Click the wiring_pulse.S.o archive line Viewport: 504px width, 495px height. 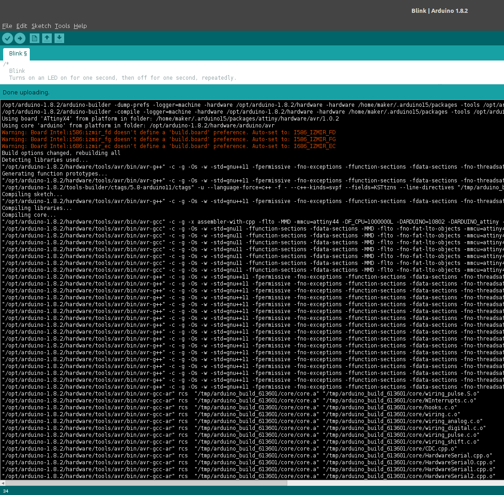(x=241, y=394)
